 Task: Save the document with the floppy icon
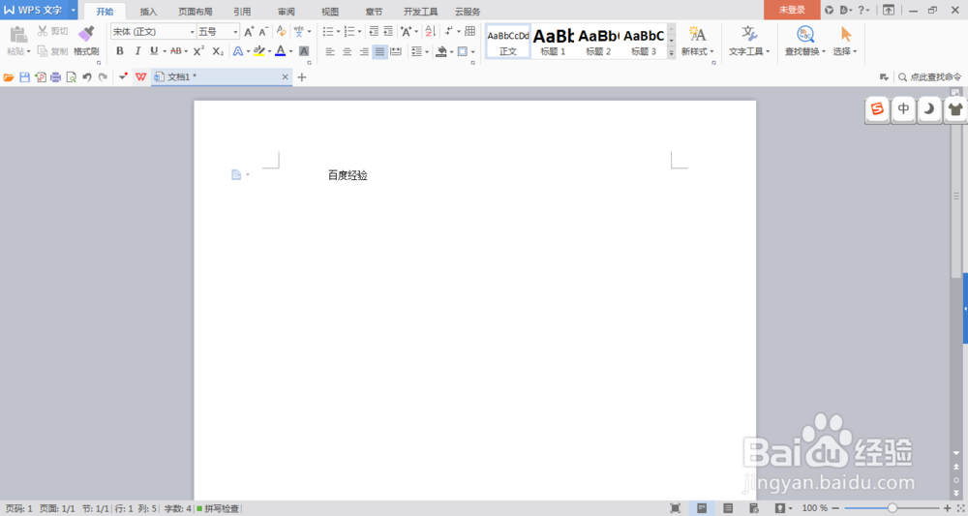point(25,77)
